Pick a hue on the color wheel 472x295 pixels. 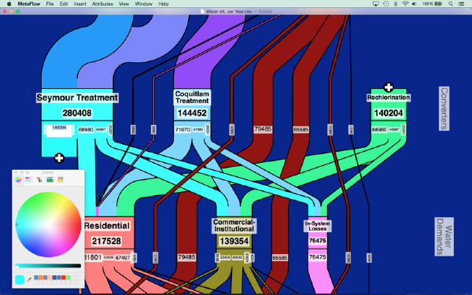point(48,224)
